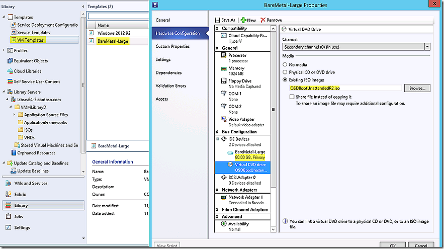Image resolution: width=444 pixels, height=249 pixels.
Task: Open the Fabric workspace icon
Action: pos(8,194)
